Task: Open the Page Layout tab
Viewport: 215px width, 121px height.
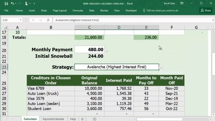Action: [x=60, y=10]
